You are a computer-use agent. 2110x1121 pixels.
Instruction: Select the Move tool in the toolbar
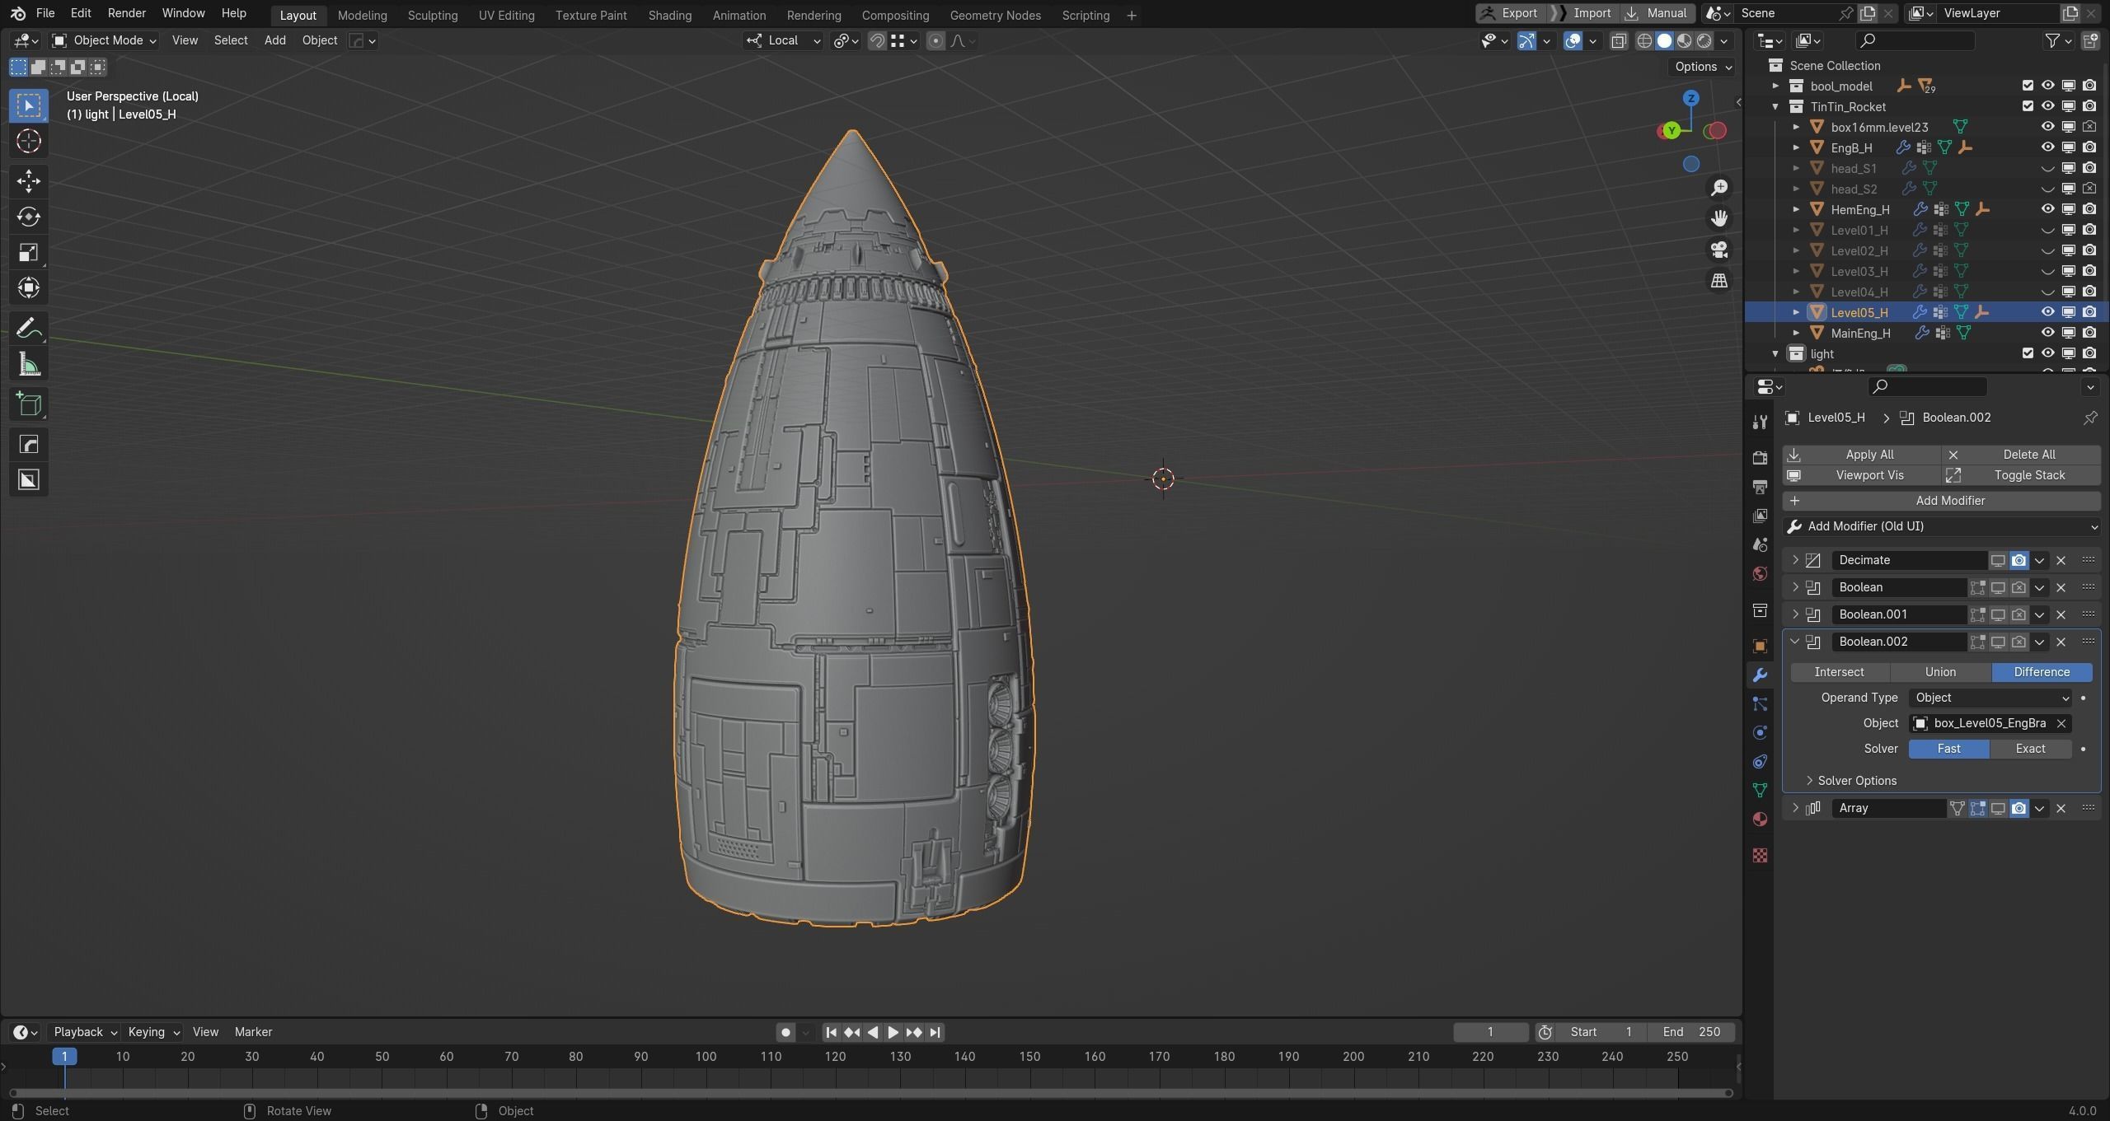point(28,180)
